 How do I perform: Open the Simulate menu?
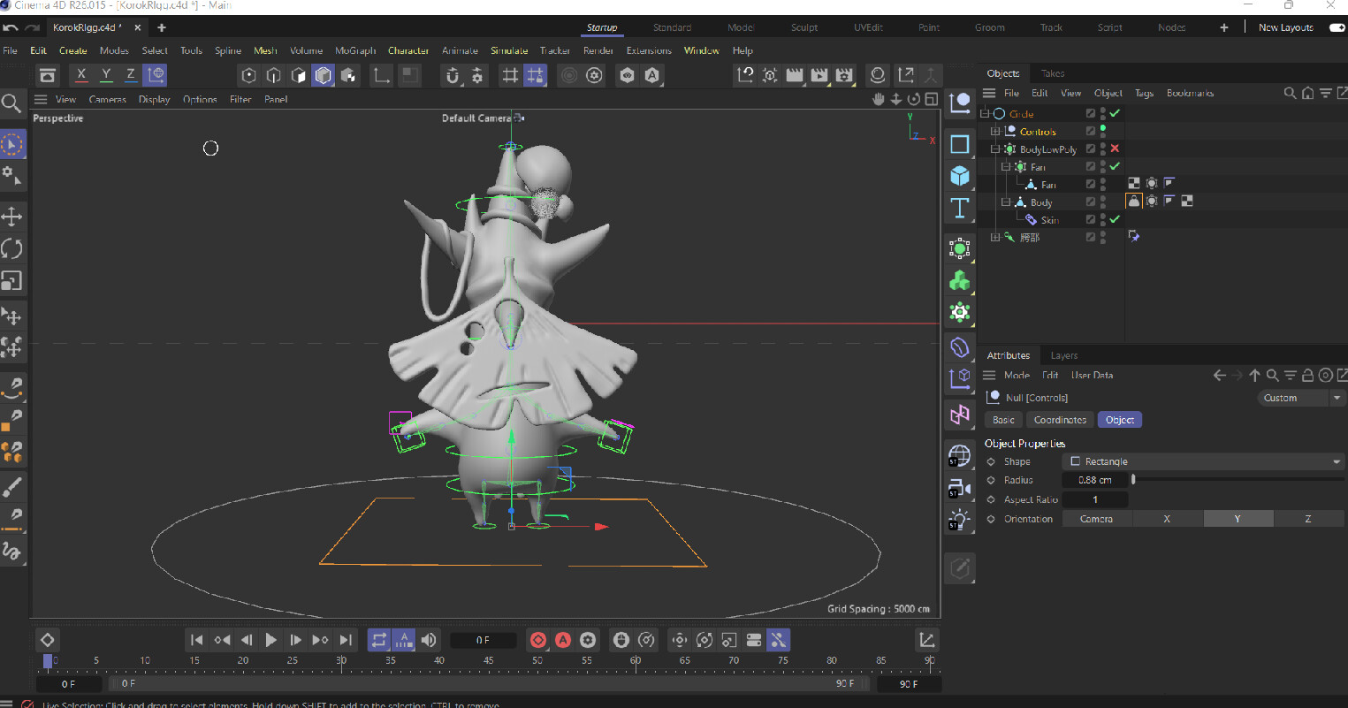509,50
